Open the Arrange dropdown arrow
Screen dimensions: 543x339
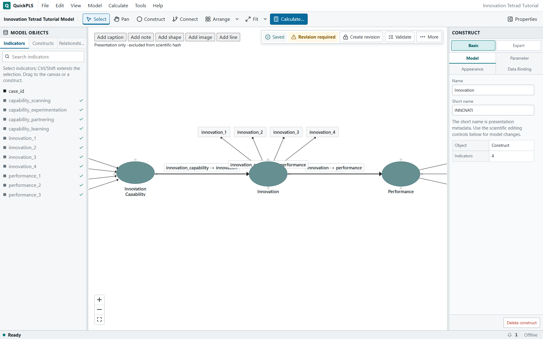click(x=237, y=19)
